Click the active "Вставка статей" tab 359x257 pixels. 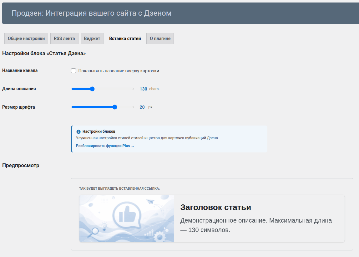tap(124, 38)
